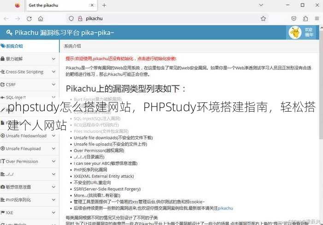Click the camera icon beside 敏感信息泄露

pos(2,187)
